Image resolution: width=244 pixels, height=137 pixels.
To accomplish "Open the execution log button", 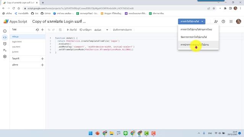I will coord(122,30).
